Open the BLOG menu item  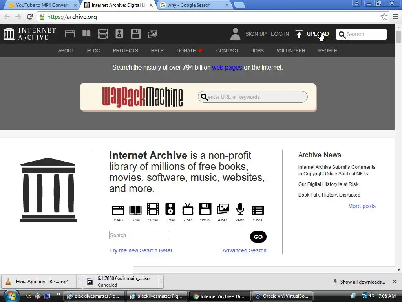click(93, 51)
